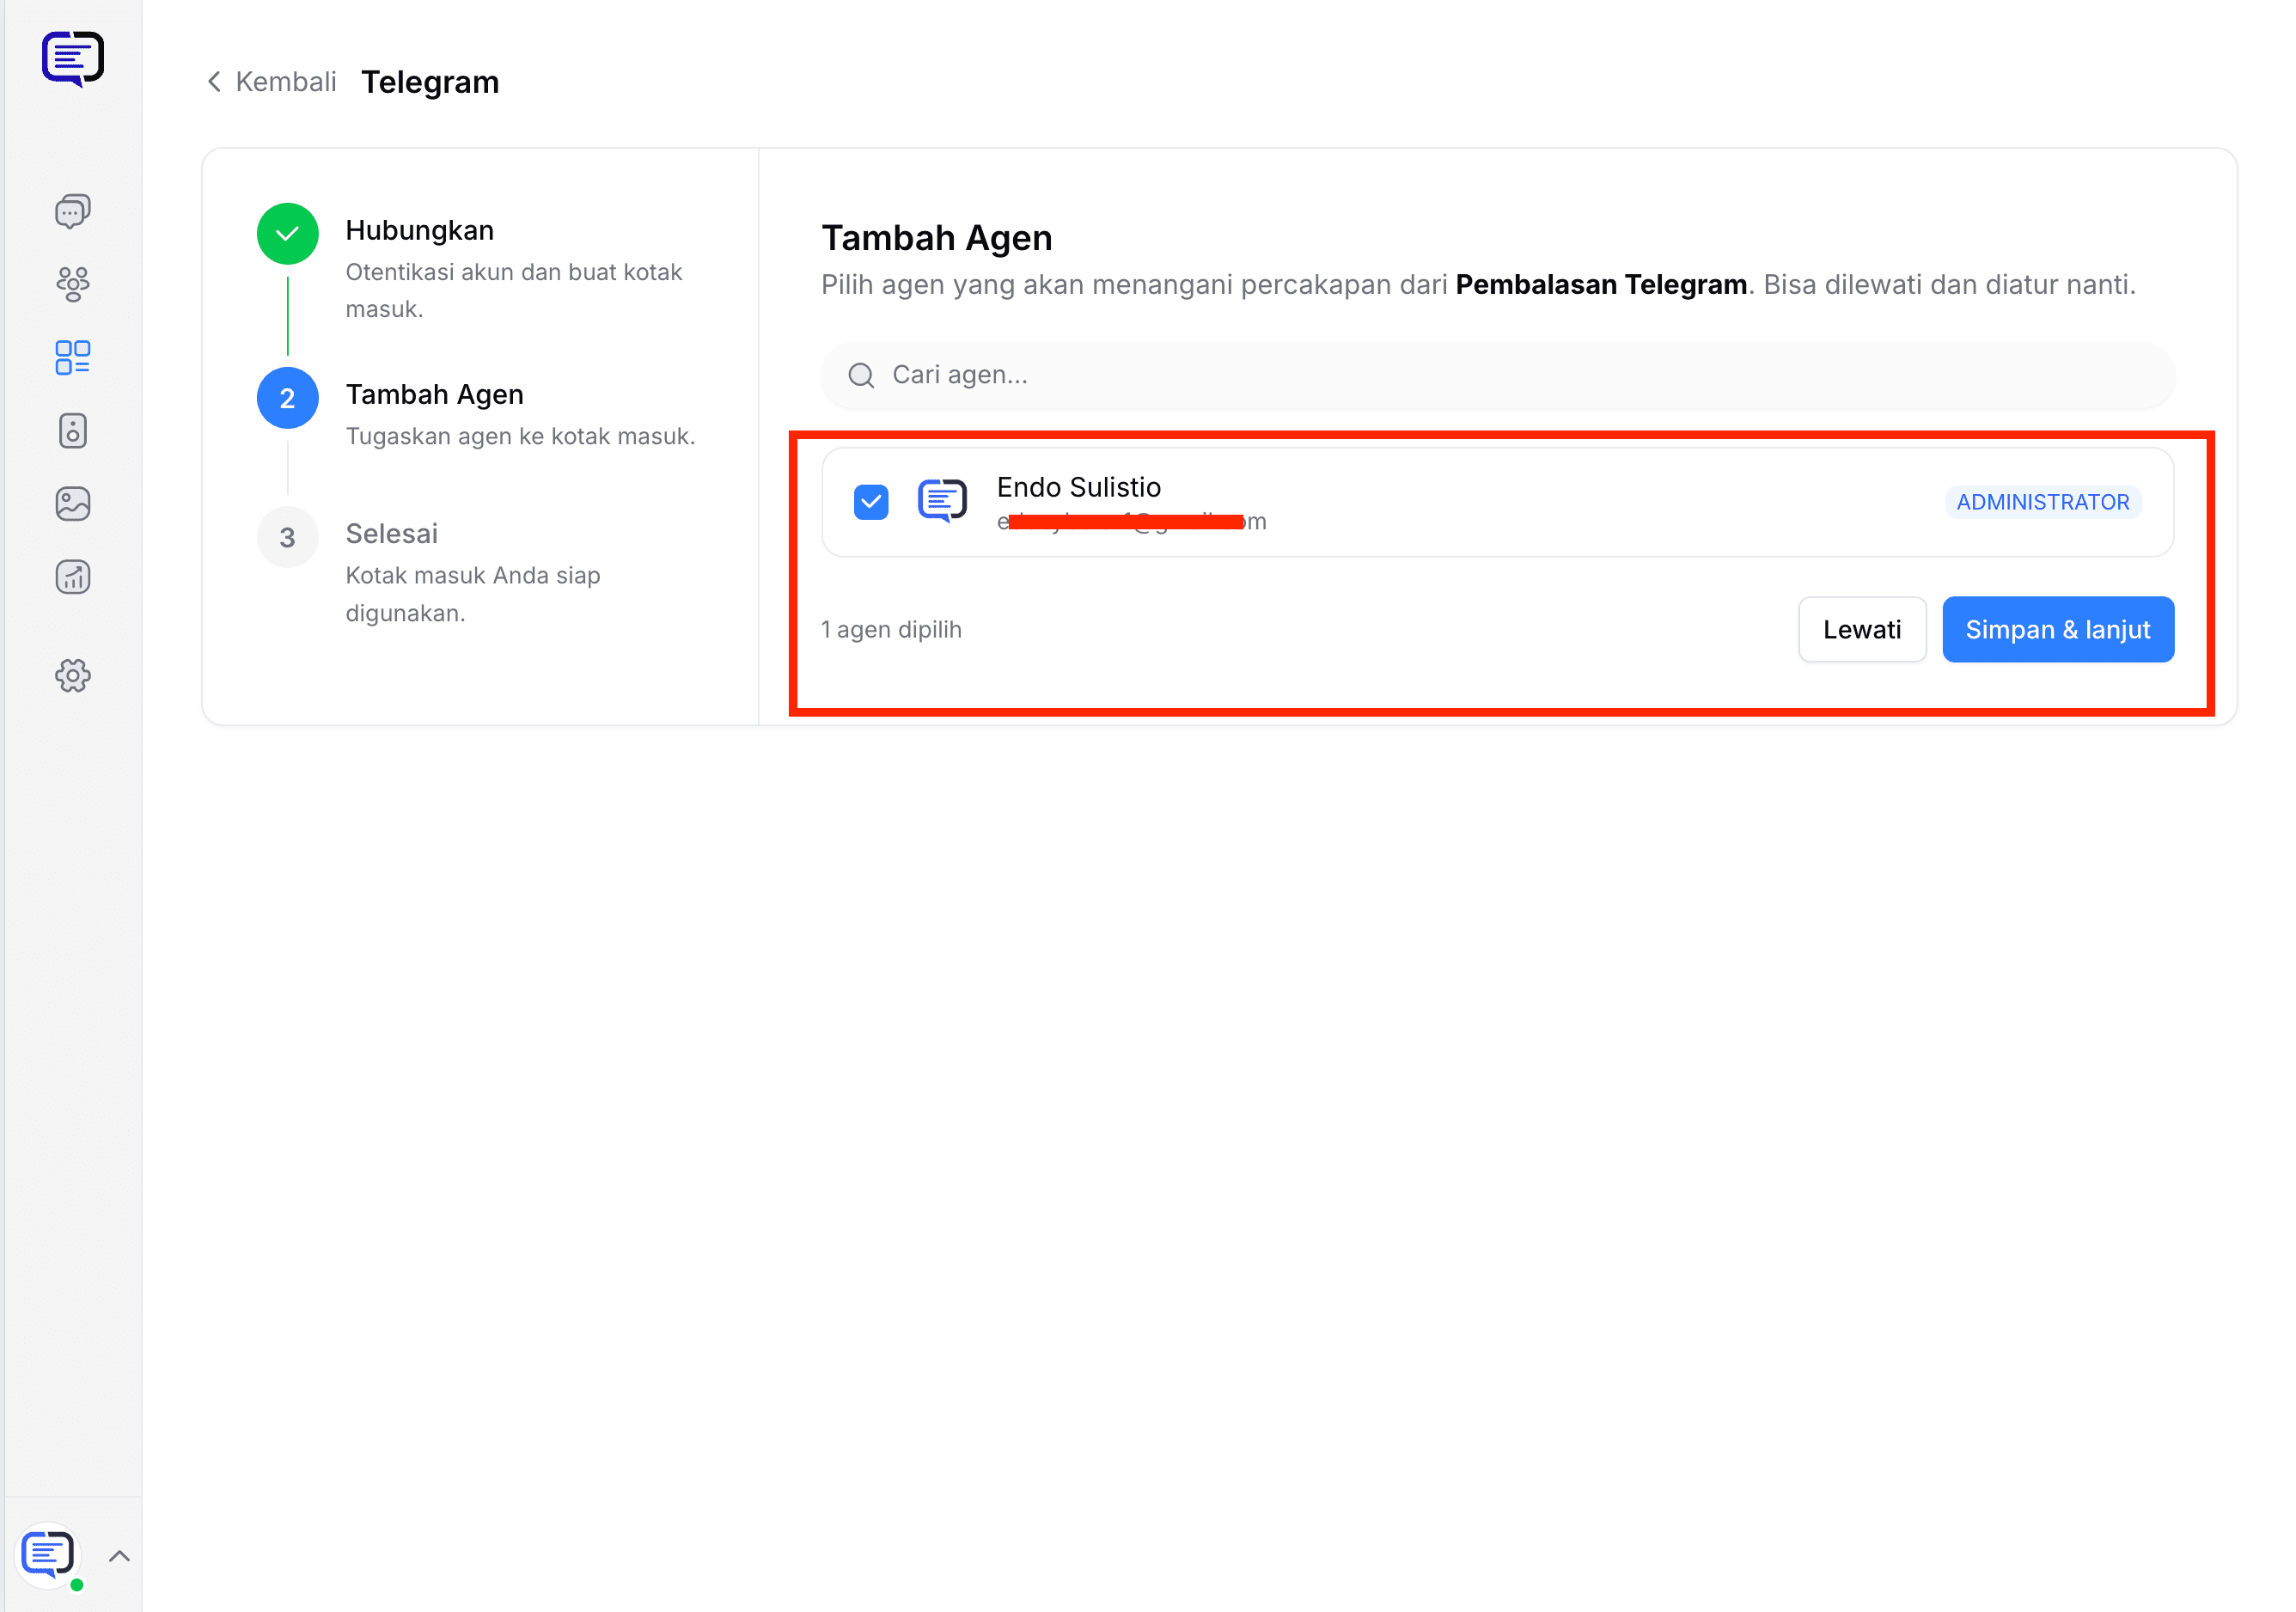The image size is (2296, 1612).
Task: Focus the Cari agen search field
Action: coord(1497,375)
